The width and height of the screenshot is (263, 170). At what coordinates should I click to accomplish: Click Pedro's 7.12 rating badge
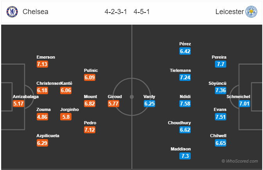(90, 130)
